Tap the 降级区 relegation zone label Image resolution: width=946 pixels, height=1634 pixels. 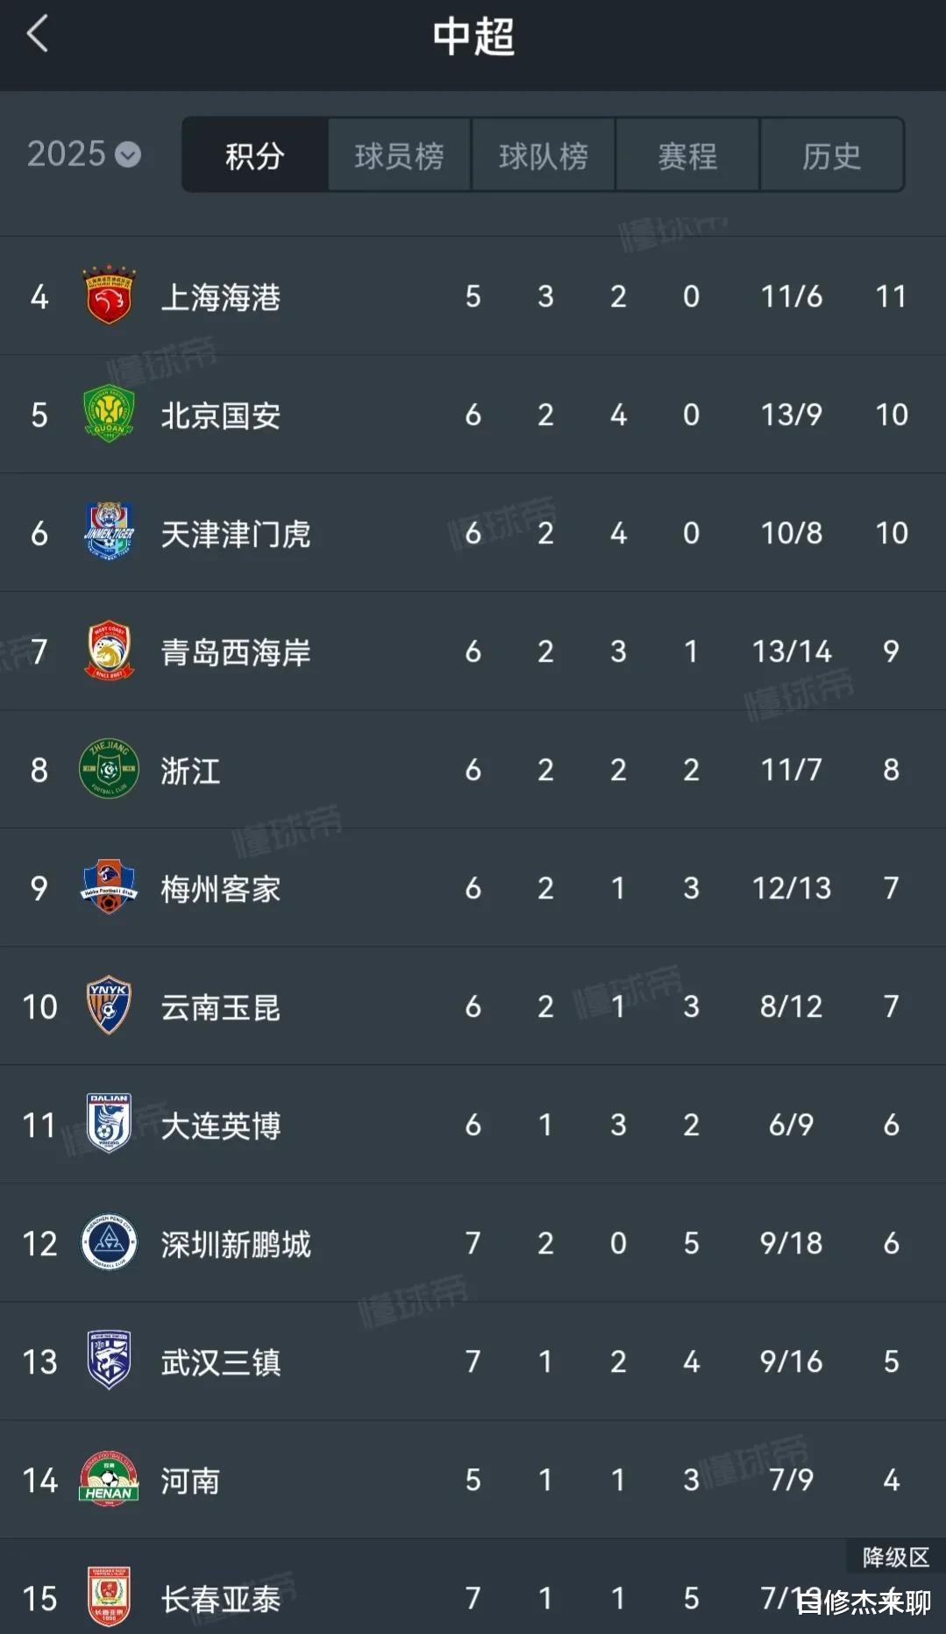click(x=895, y=1557)
